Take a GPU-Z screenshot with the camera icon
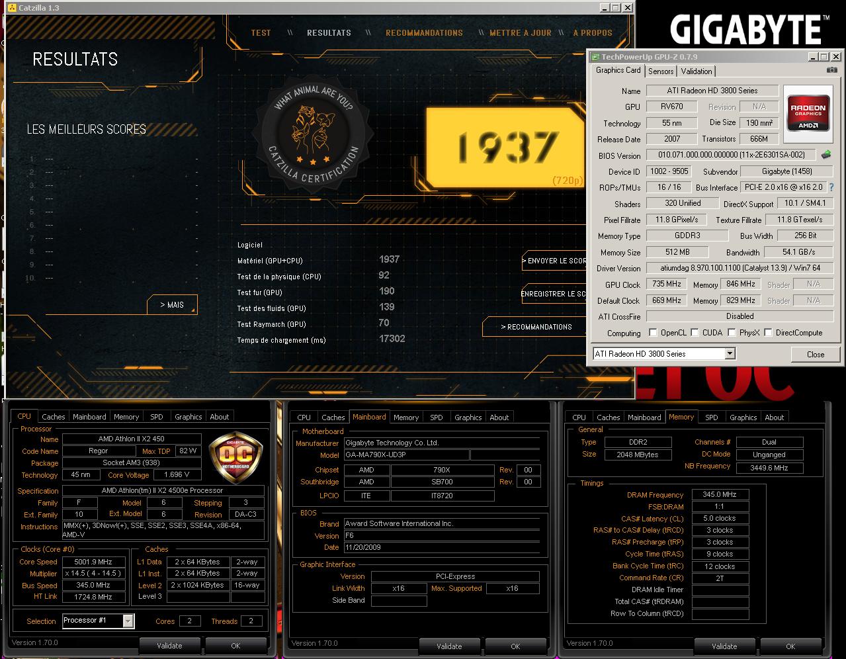The height and width of the screenshot is (659, 846). tap(832, 70)
